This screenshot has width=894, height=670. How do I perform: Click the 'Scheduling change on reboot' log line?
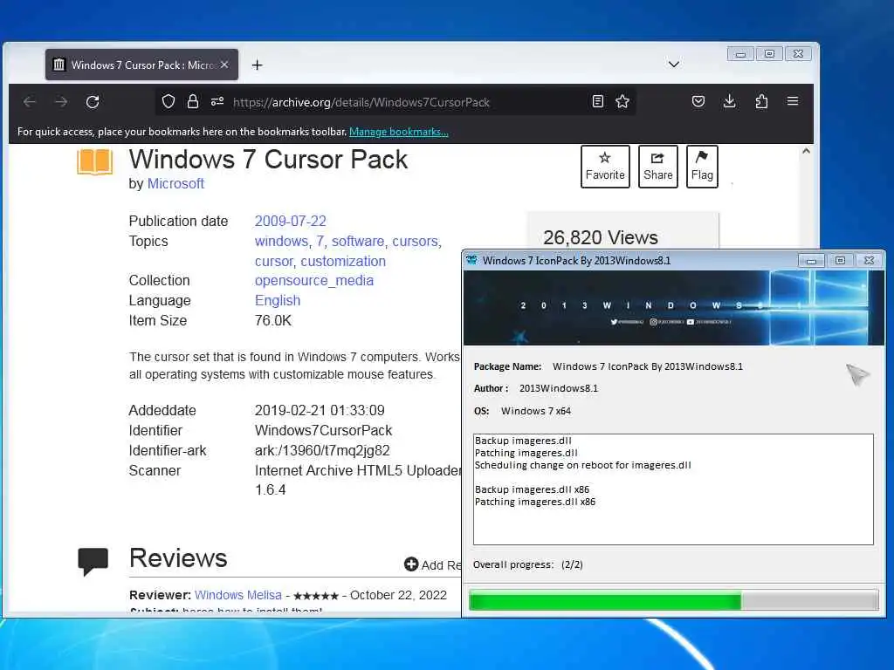click(582, 465)
